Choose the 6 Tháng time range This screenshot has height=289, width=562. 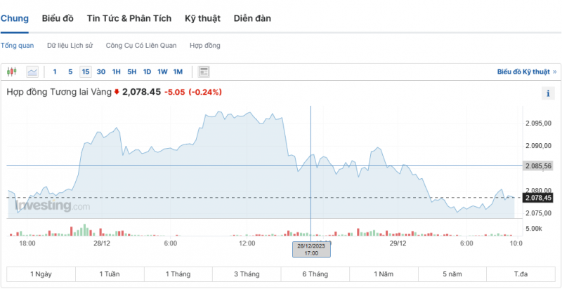coord(315,274)
